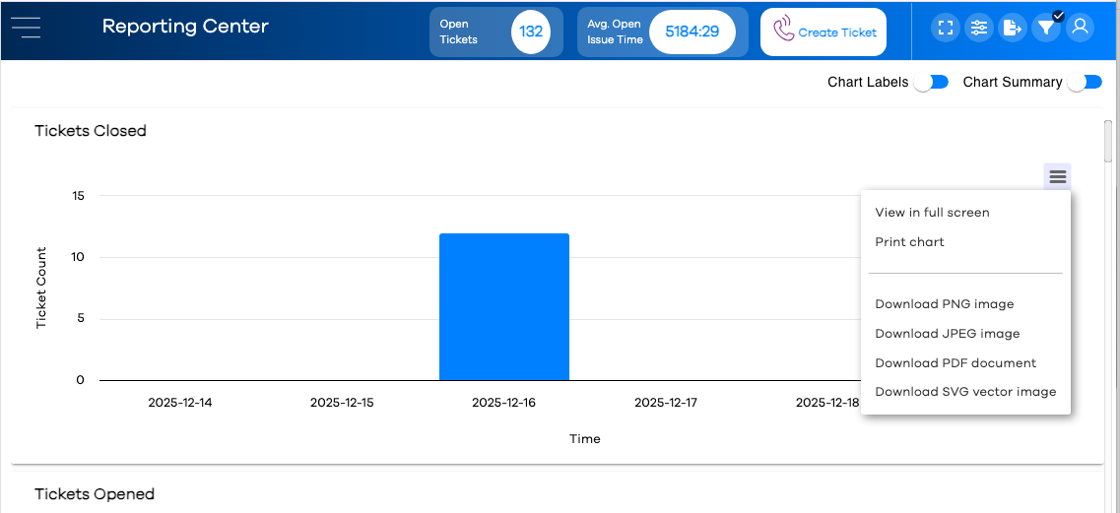The height and width of the screenshot is (513, 1120).
Task: Choose Print chart from menu
Action: (x=909, y=241)
